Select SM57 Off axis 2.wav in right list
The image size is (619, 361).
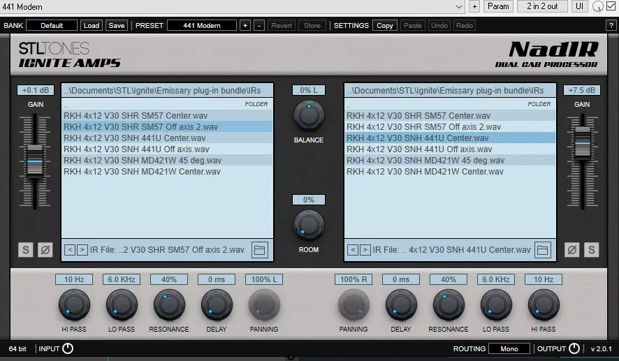pyautogui.click(x=450, y=126)
